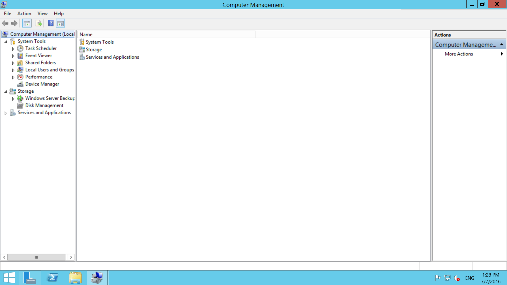This screenshot has height=285, width=507.
Task: Select Disk Management label in tree
Action: point(44,105)
